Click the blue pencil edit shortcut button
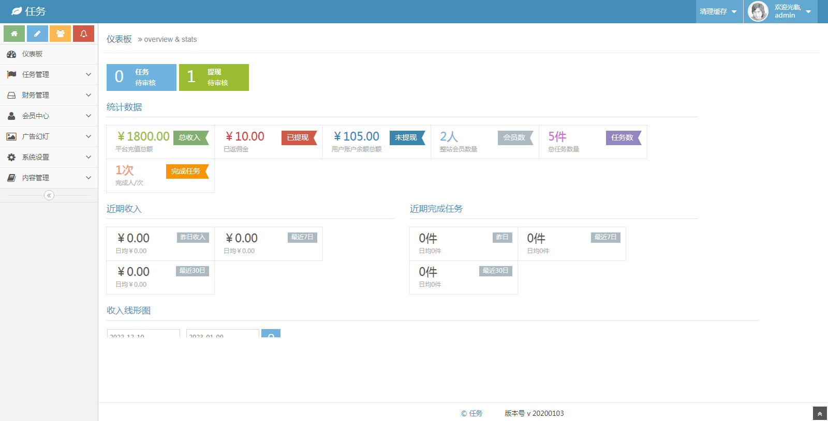The width and height of the screenshot is (828, 421). [37, 34]
